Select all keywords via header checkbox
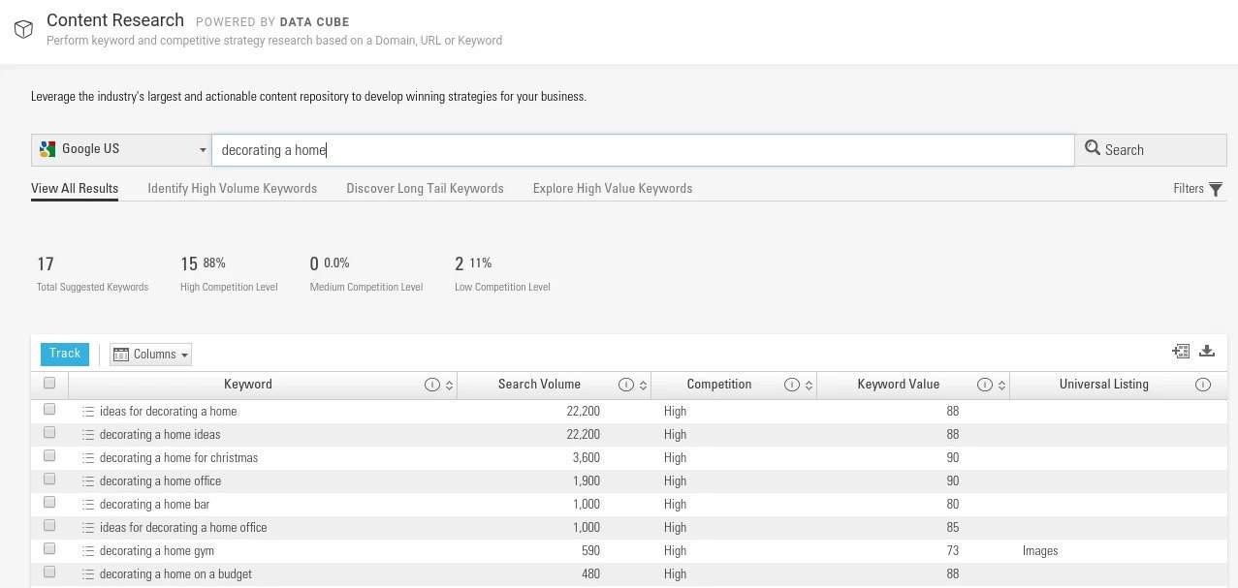 click(49, 383)
